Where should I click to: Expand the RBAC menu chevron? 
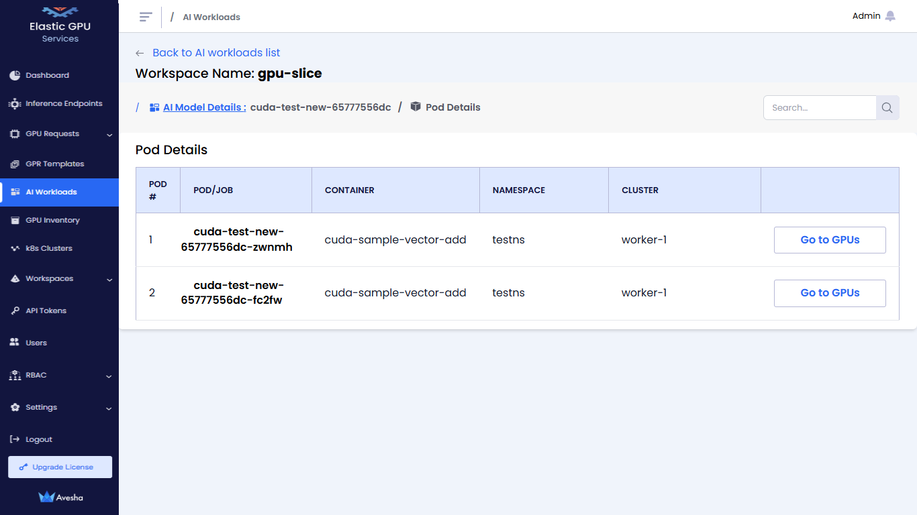coord(109,376)
